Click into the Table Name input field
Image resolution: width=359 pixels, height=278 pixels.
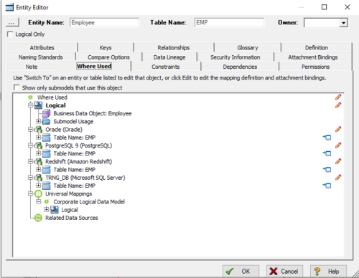point(229,23)
